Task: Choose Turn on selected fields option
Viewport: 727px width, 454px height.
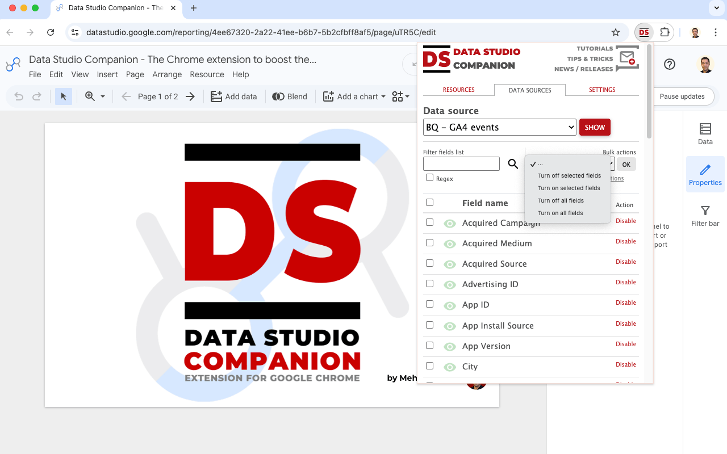Action: 569,188
